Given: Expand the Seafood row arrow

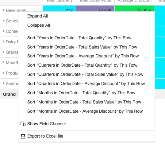Looking at the screenshot, I should (x=4, y=83).
